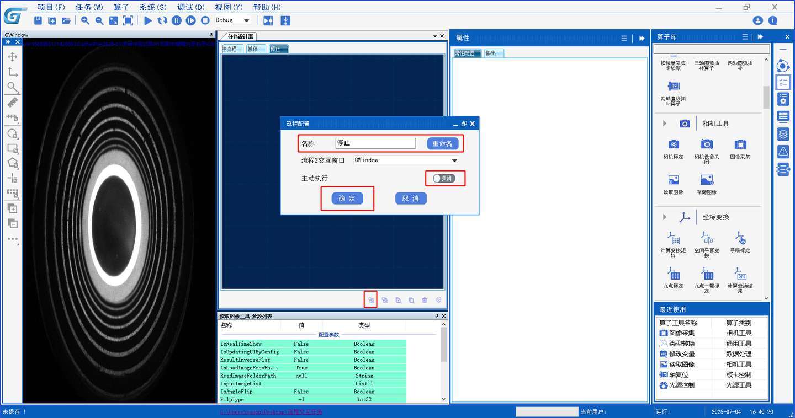Zoom in with the magnifier plus icon
This screenshot has height=418, width=795.
85,20
